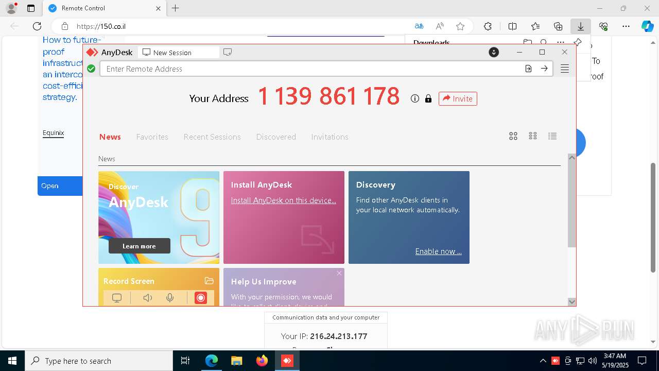The image size is (659, 371).
Task: Click the lock icon beside the address
Action: 428,98
